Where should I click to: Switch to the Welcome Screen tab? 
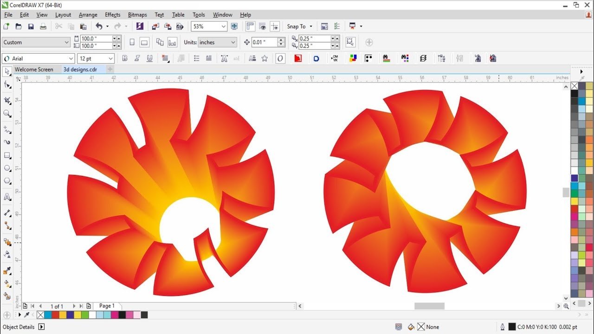tap(34, 70)
